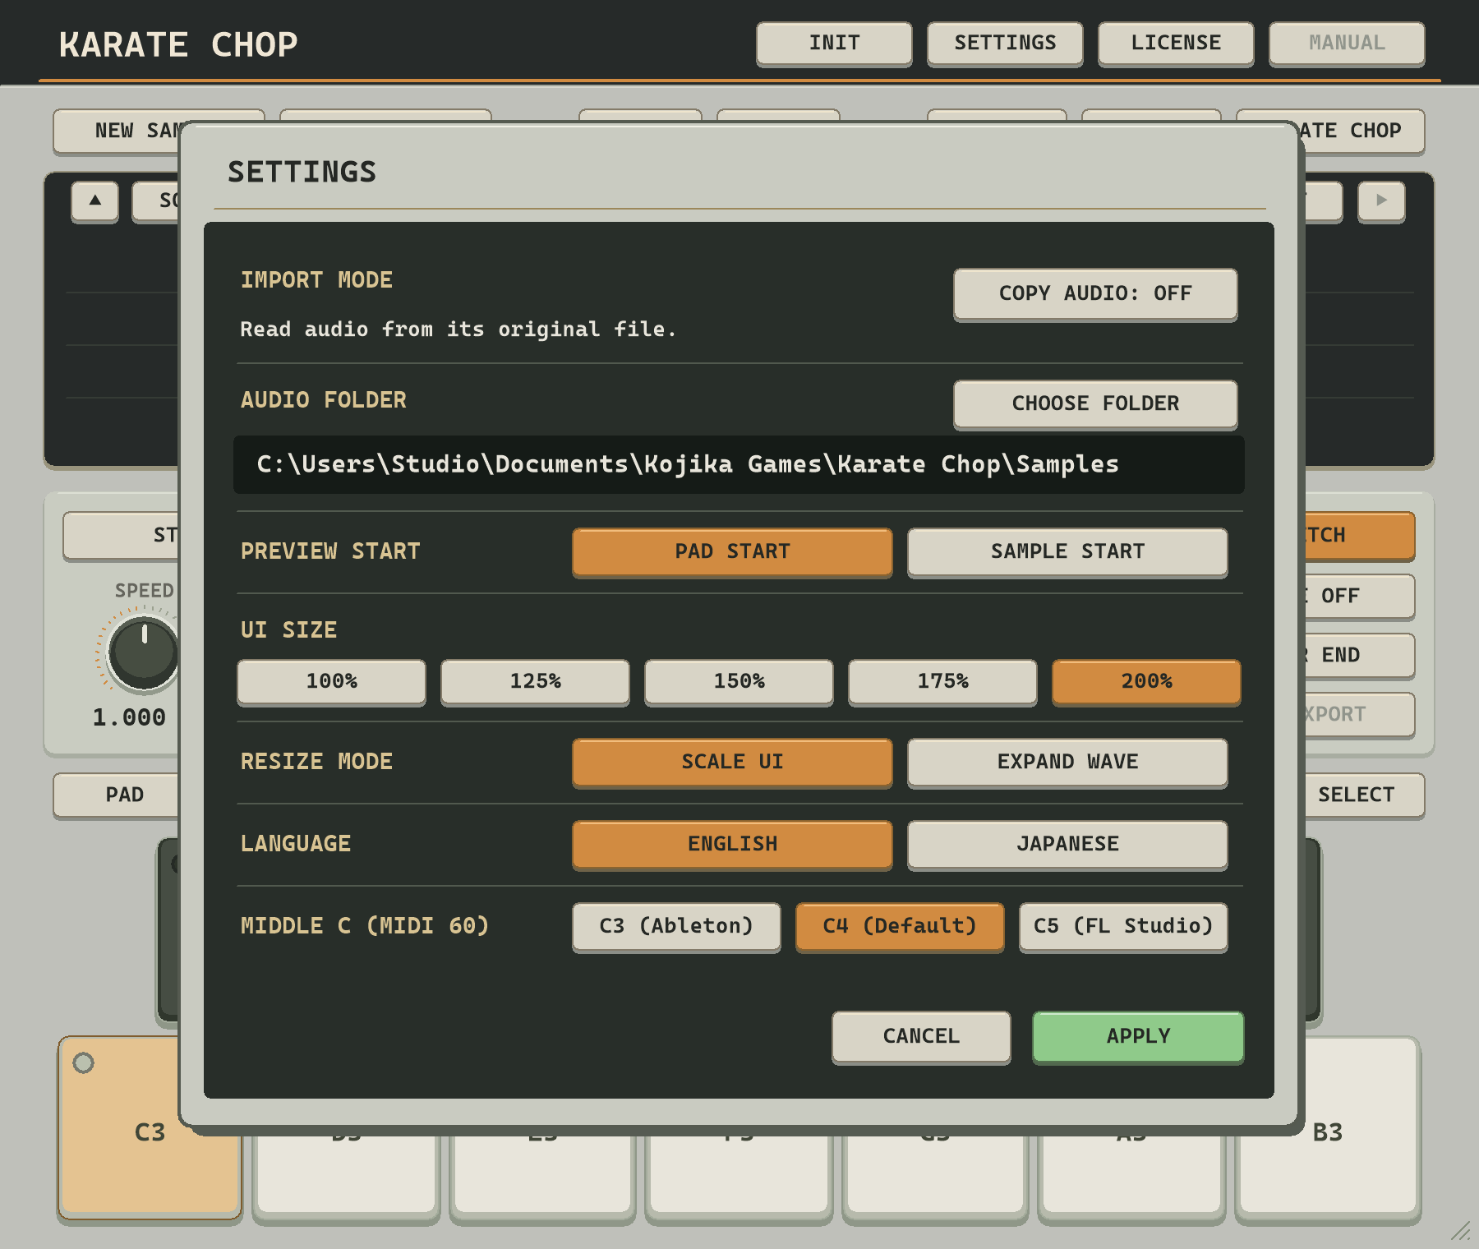Image resolution: width=1479 pixels, height=1249 pixels.
Task: Open the License button in header
Action: tap(1176, 44)
